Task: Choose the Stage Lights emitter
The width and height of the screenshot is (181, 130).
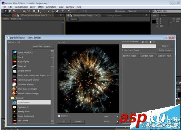Action: click(x=31, y=62)
